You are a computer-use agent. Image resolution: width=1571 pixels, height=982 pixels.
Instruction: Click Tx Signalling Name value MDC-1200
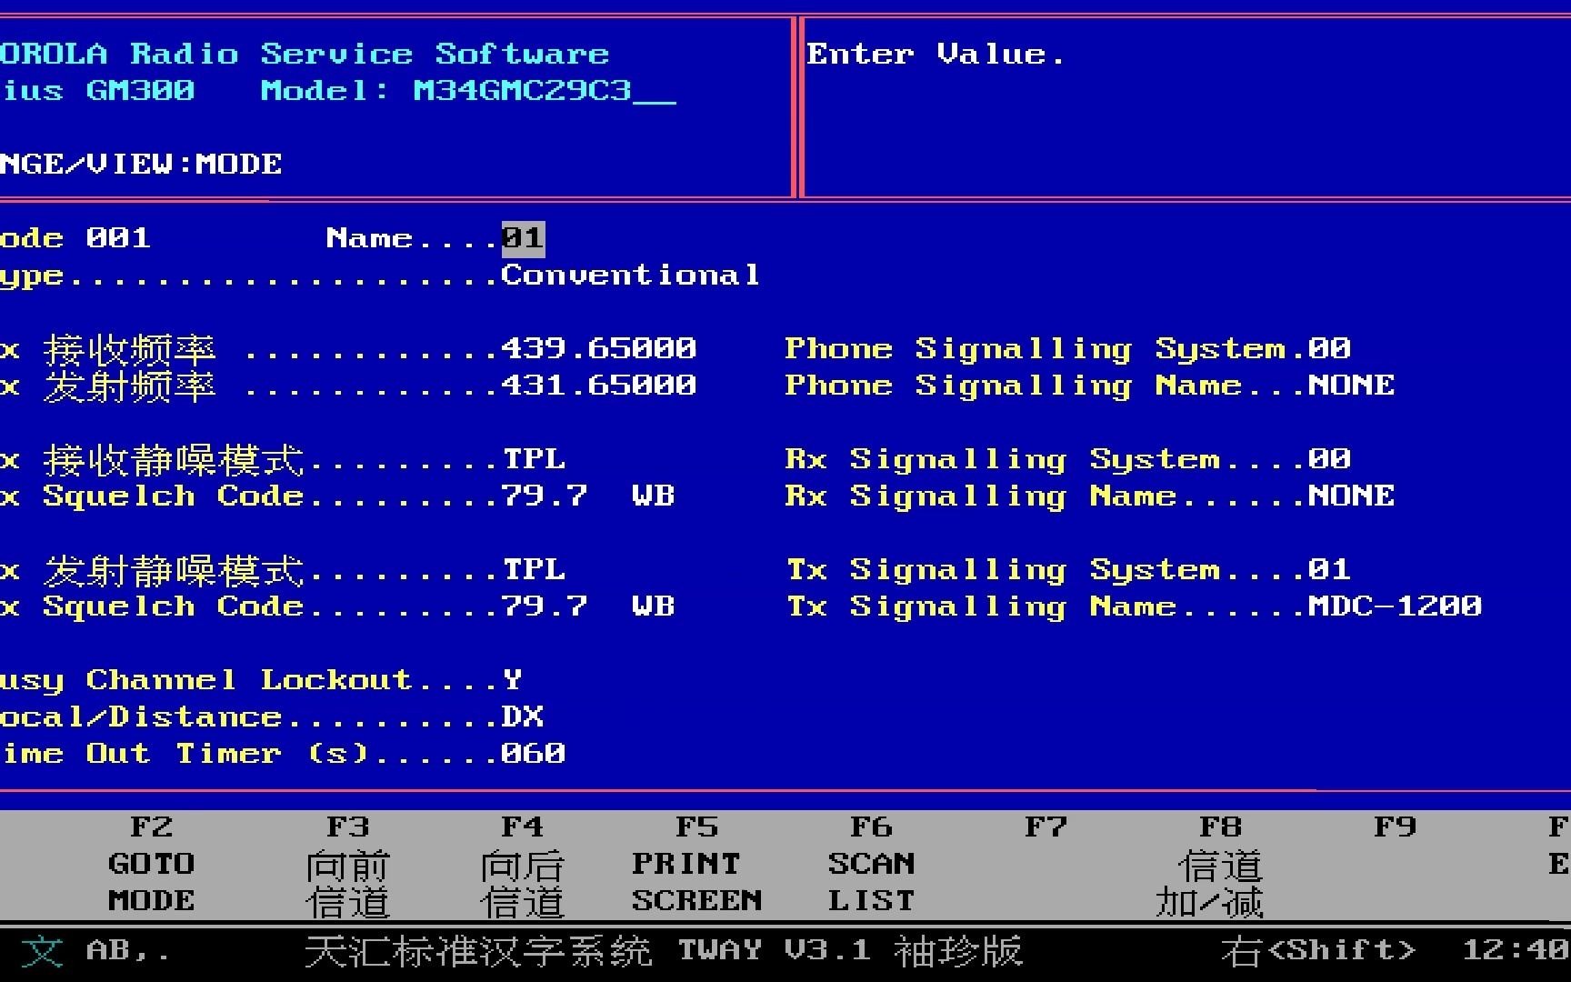pos(1395,606)
